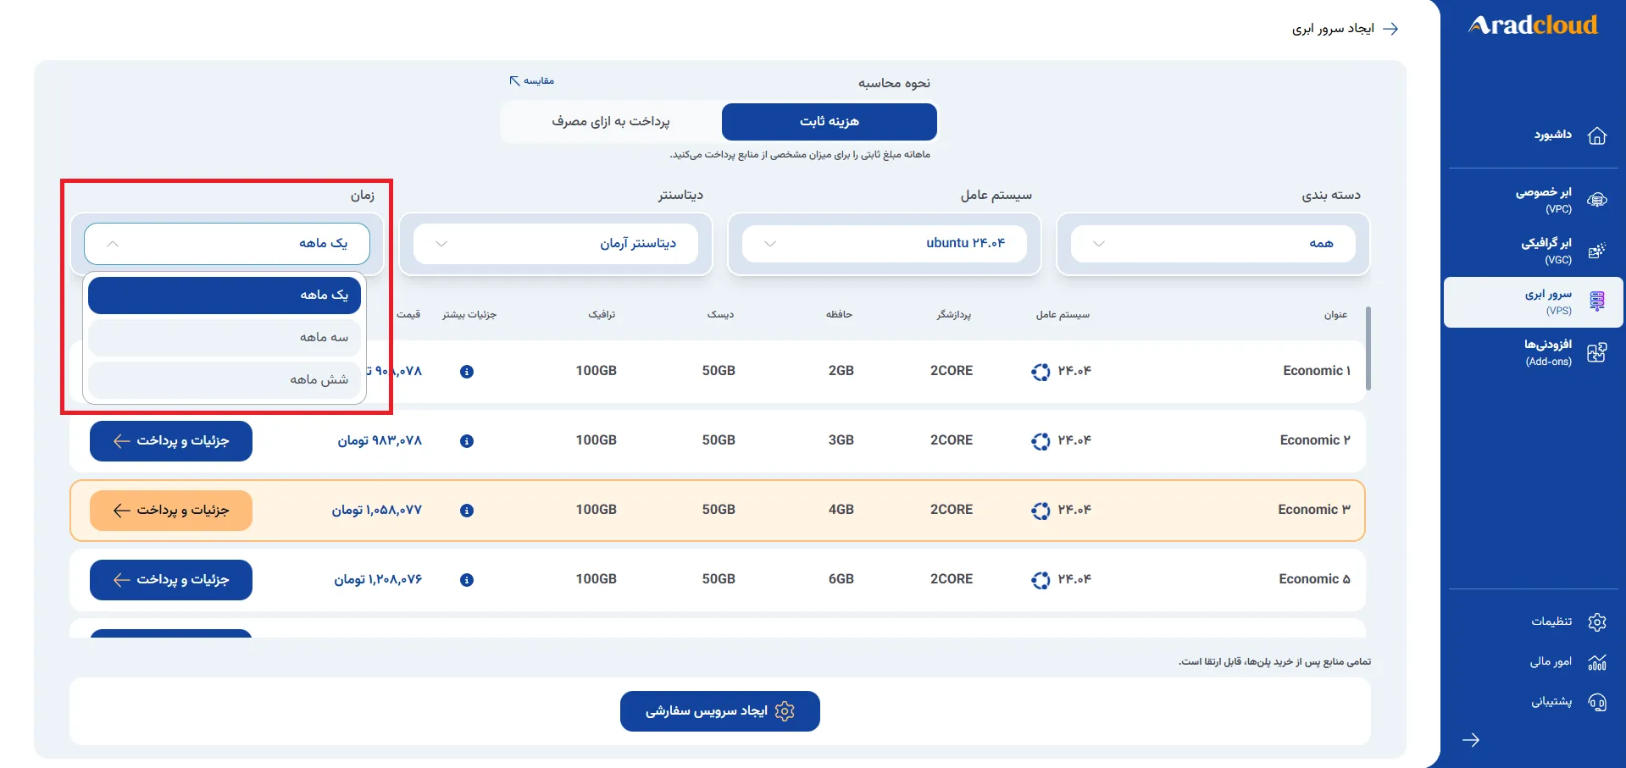Screen dimensions: 1626x768
Task: Open ابر گرافیکی (VGC) icon
Action: (1597, 251)
